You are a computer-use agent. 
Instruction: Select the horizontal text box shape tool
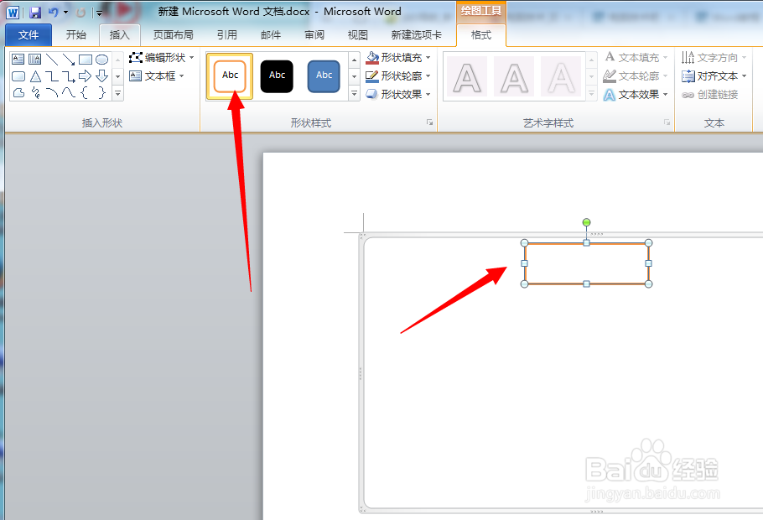click(18, 59)
